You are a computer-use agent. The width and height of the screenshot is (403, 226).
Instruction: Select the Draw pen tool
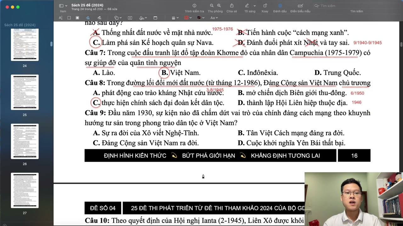[x=99, y=18]
